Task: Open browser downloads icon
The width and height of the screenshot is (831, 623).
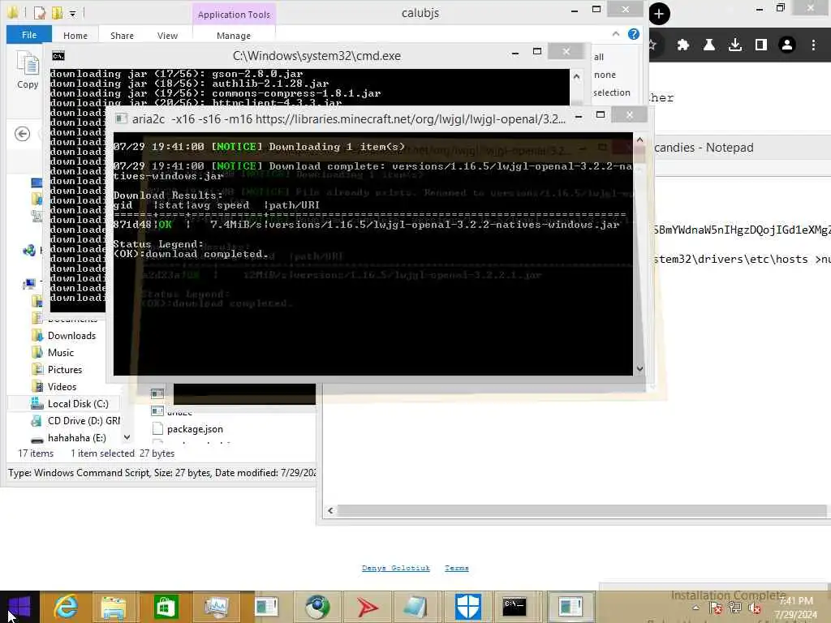Action: coord(734,45)
